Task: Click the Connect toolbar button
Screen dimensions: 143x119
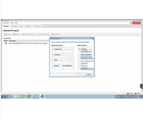Action: (8, 34)
